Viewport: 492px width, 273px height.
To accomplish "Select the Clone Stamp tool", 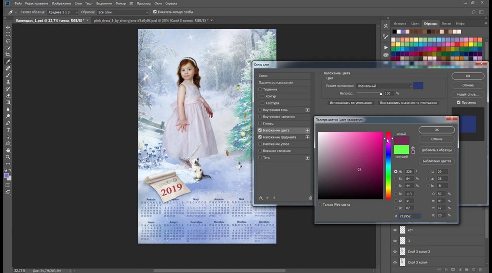I will click(8, 82).
